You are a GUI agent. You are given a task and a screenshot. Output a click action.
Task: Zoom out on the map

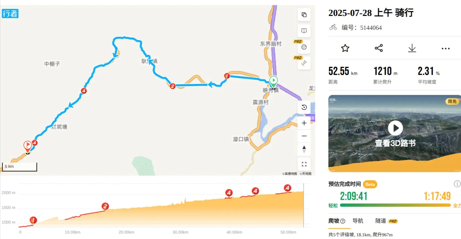click(304, 136)
